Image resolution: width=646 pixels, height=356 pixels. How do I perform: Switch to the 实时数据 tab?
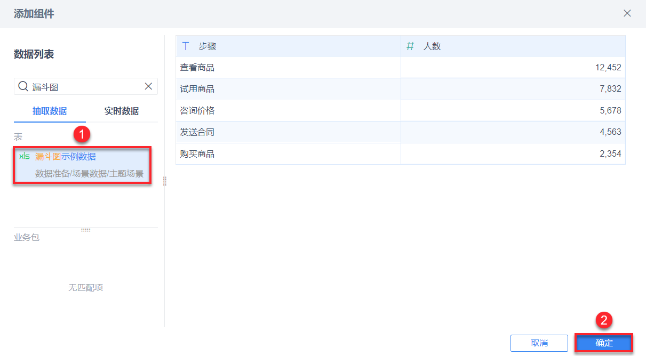click(x=122, y=111)
